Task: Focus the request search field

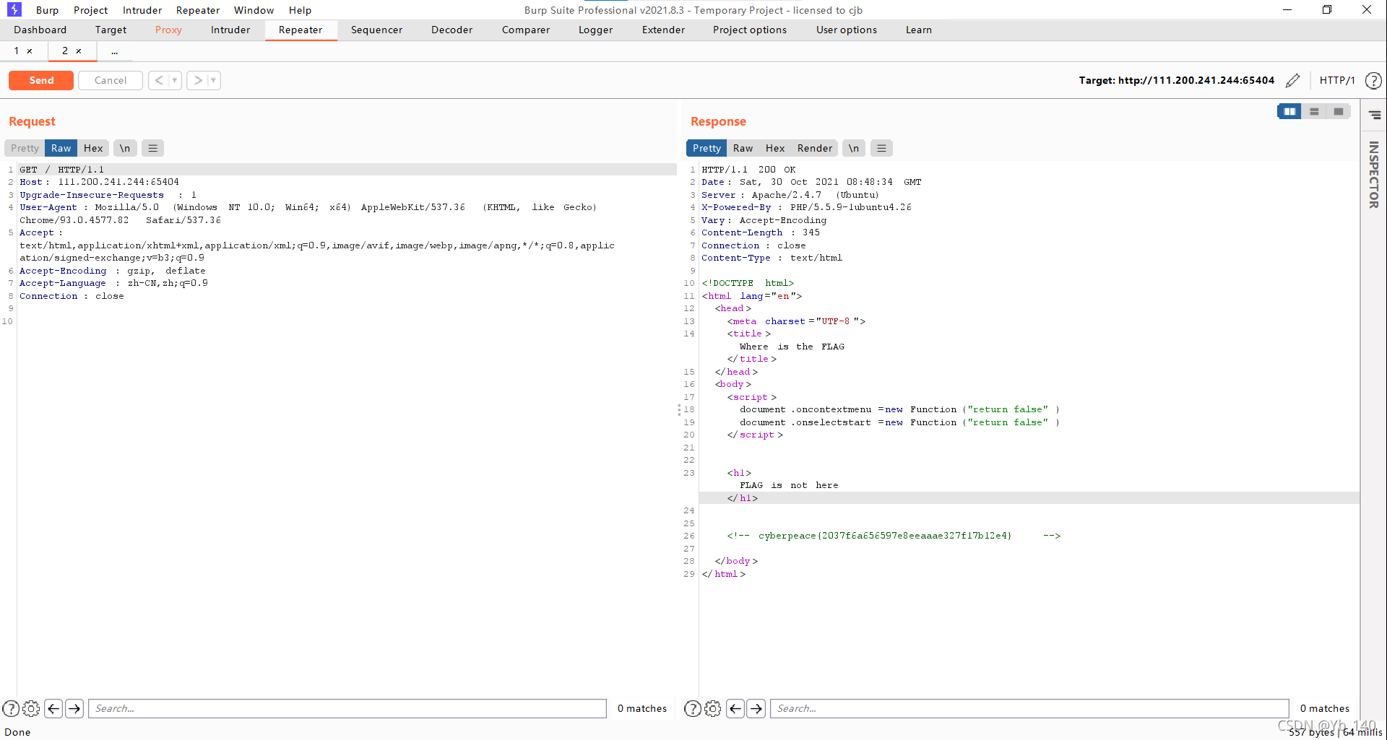Action: click(x=347, y=708)
